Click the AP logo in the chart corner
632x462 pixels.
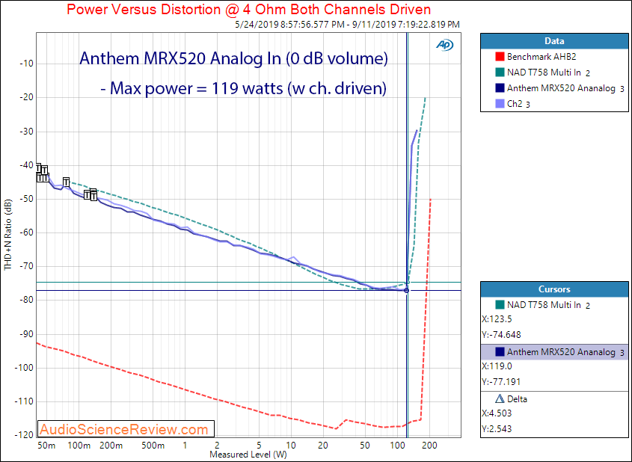click(444, 45)
